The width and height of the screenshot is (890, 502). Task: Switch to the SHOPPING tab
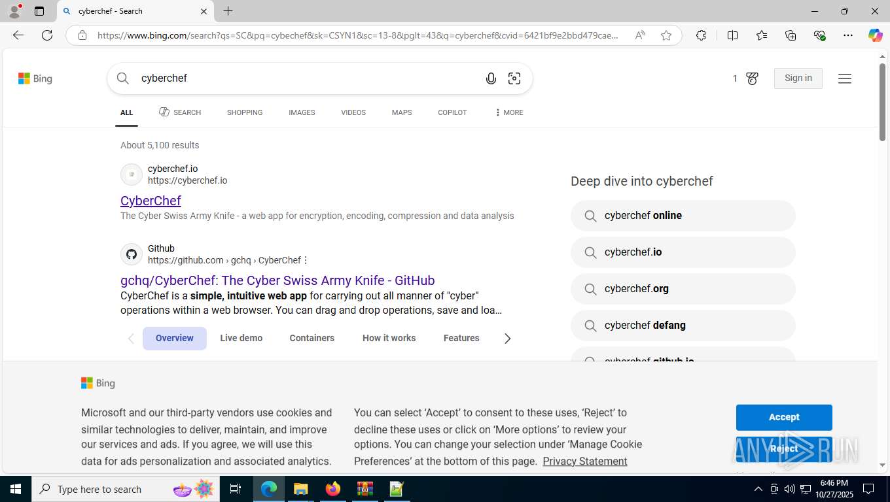point(245,112)
